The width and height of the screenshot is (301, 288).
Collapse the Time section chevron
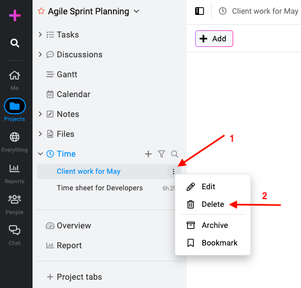pos(40,154)
